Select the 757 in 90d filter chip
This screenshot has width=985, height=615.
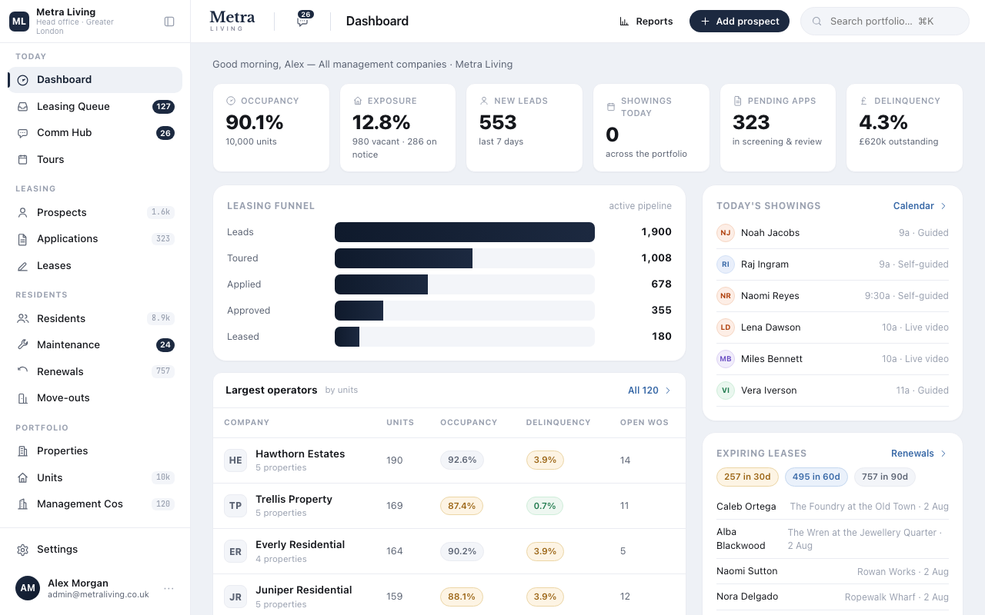click(885, 477)
